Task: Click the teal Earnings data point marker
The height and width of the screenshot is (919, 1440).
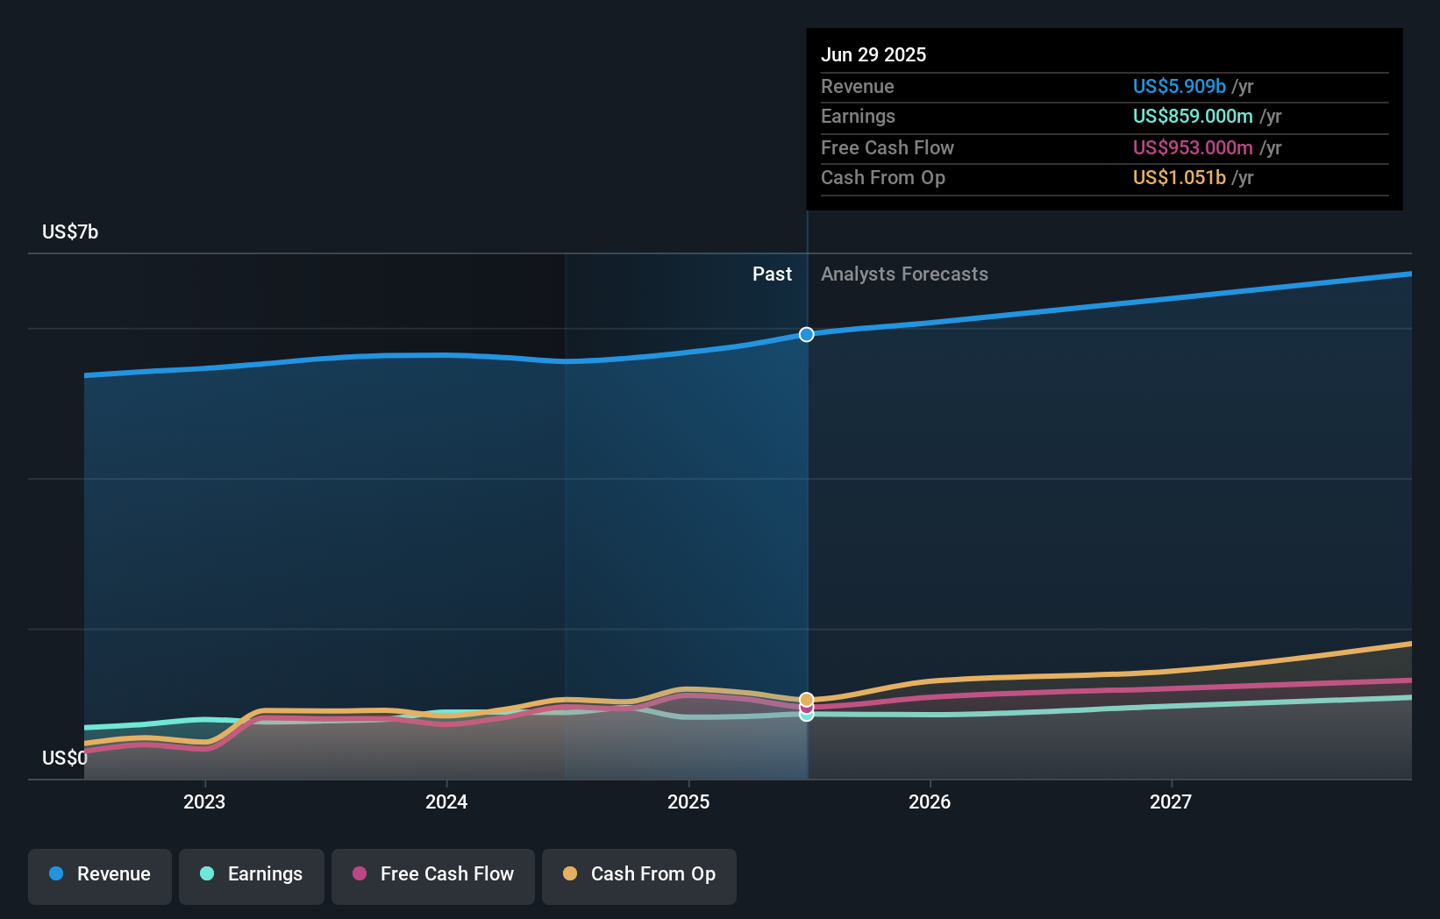Action: click(x=807, y=716)
